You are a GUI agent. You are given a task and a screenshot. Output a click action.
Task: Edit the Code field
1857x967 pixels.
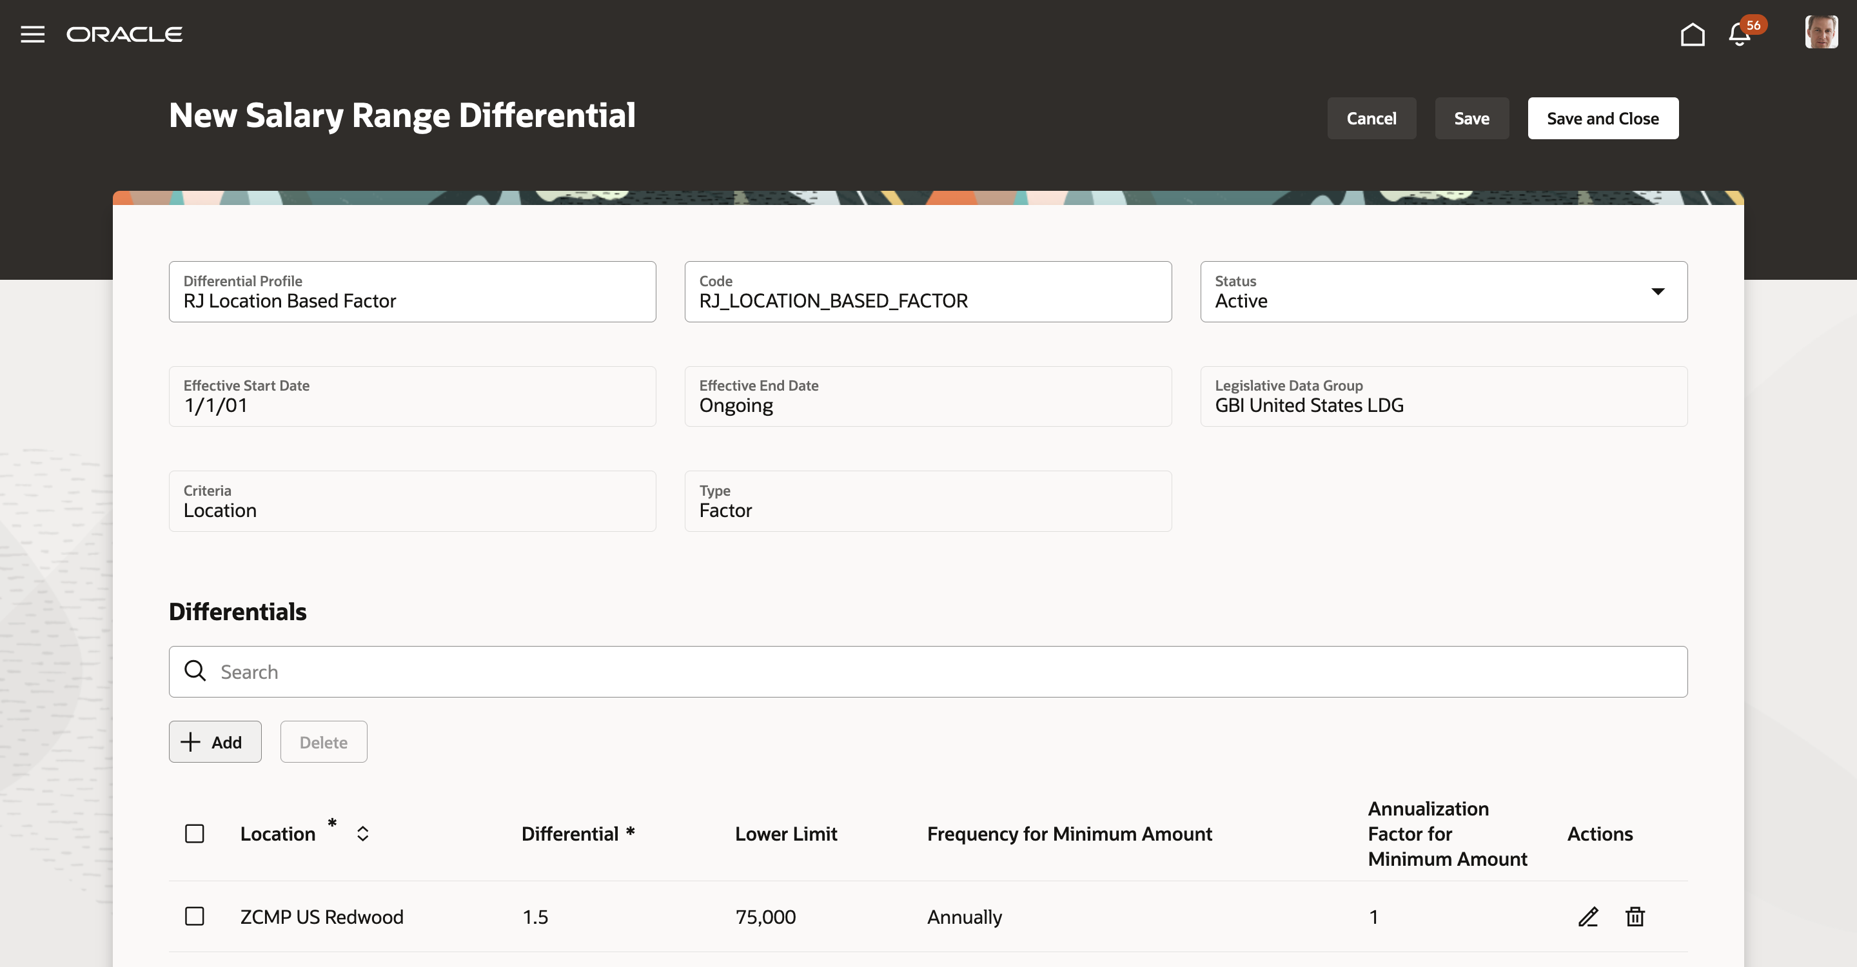click(x=928, y=292)
